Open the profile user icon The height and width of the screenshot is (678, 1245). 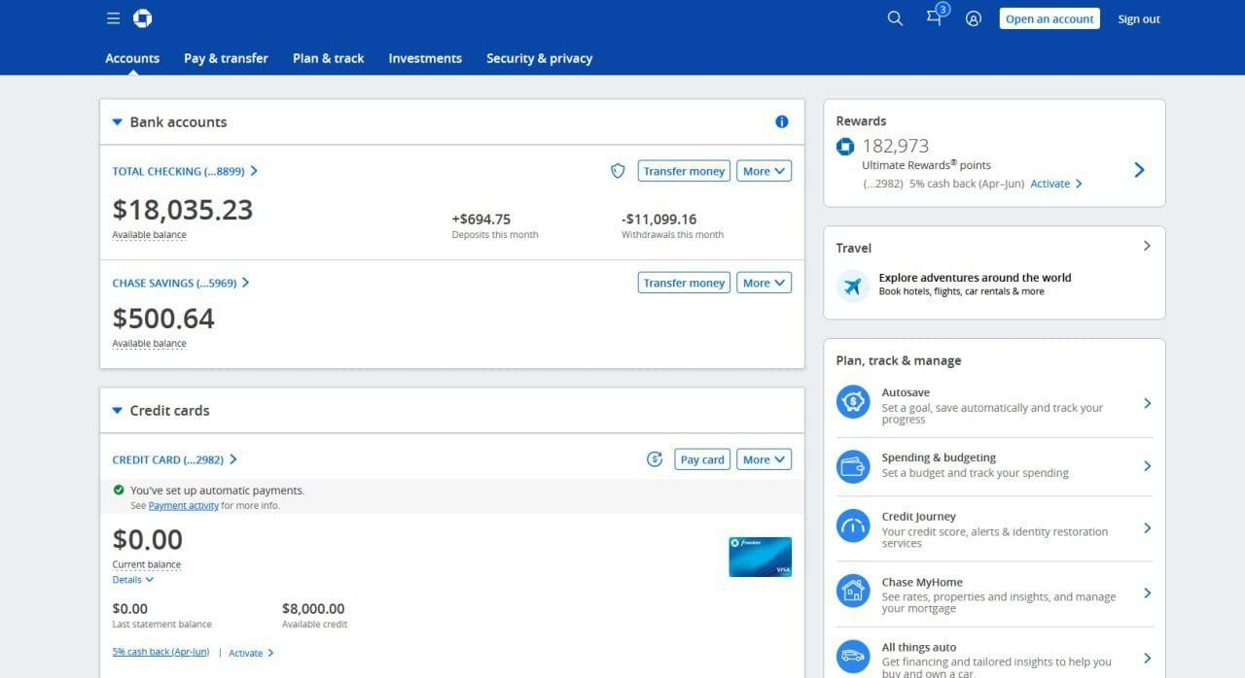tap(973, 18)
